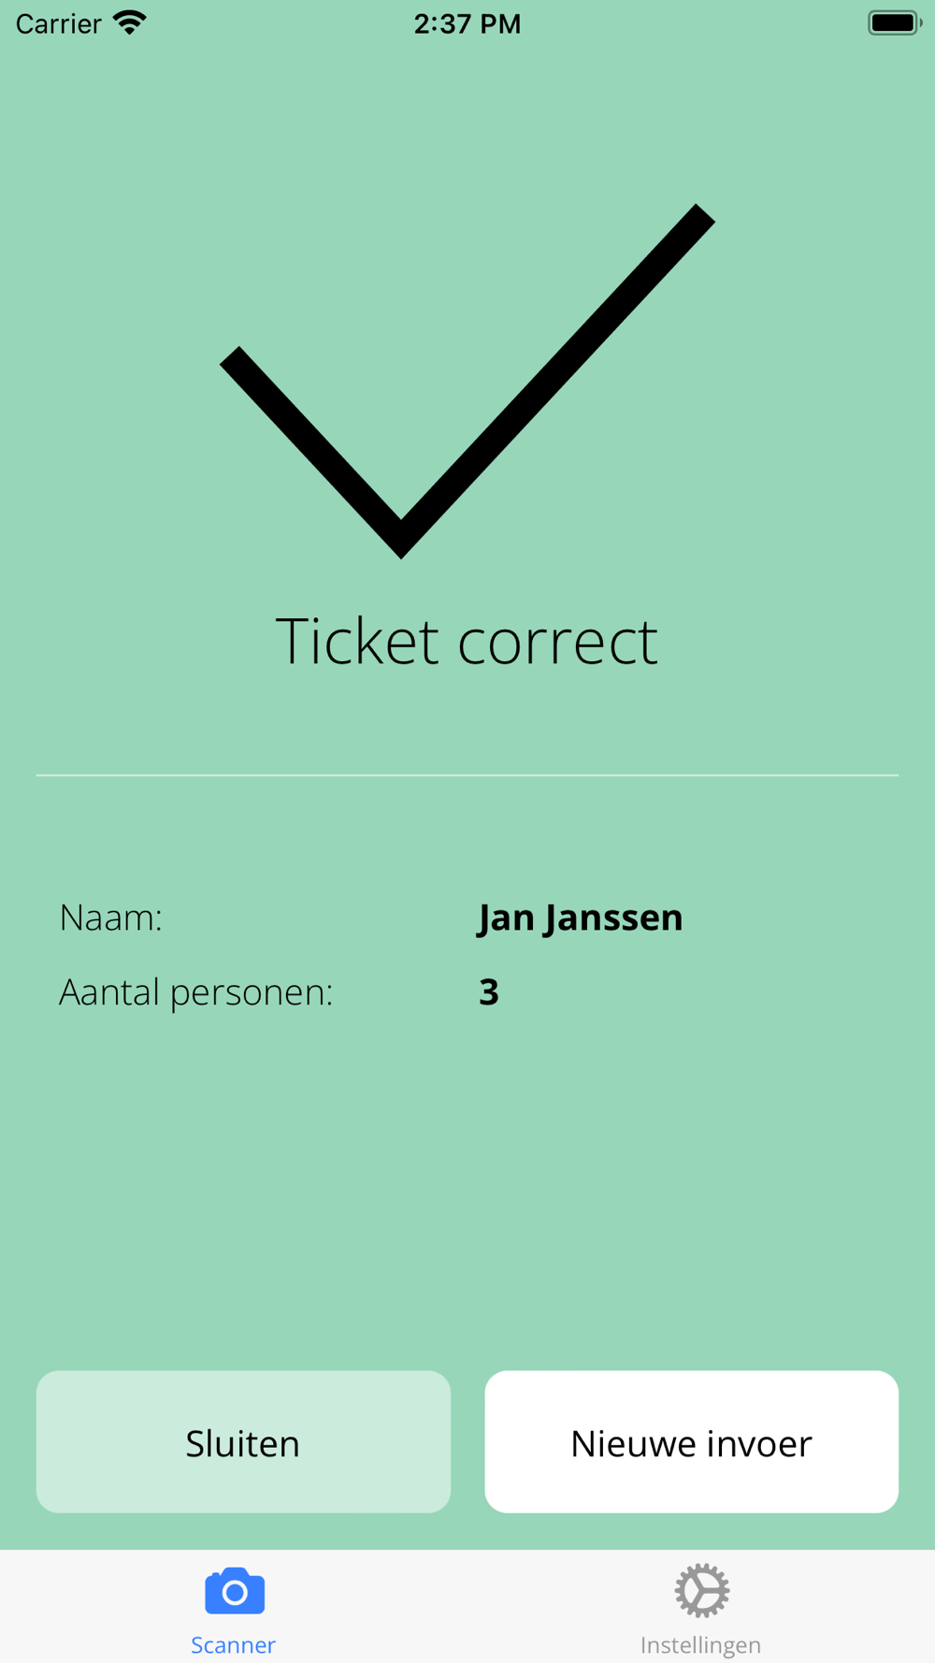The image size is (935, 1663).
Task: Switch to the Scanner tab label
Action: tap(233, 1644)
